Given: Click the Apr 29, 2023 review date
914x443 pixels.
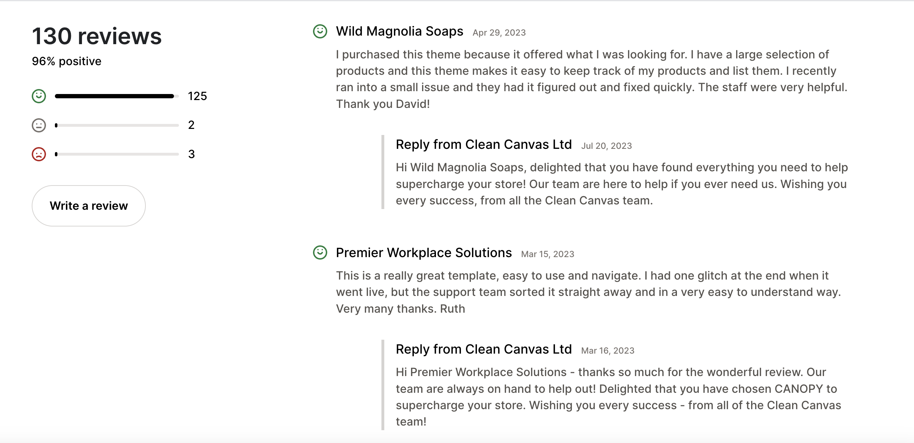Looking at the screenshot, I should coord(499,32).
